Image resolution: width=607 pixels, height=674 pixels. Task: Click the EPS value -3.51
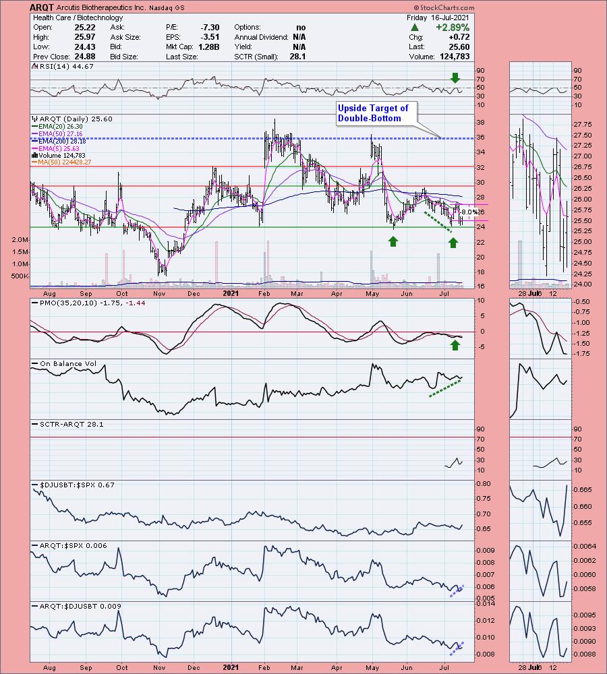point(210,37)
